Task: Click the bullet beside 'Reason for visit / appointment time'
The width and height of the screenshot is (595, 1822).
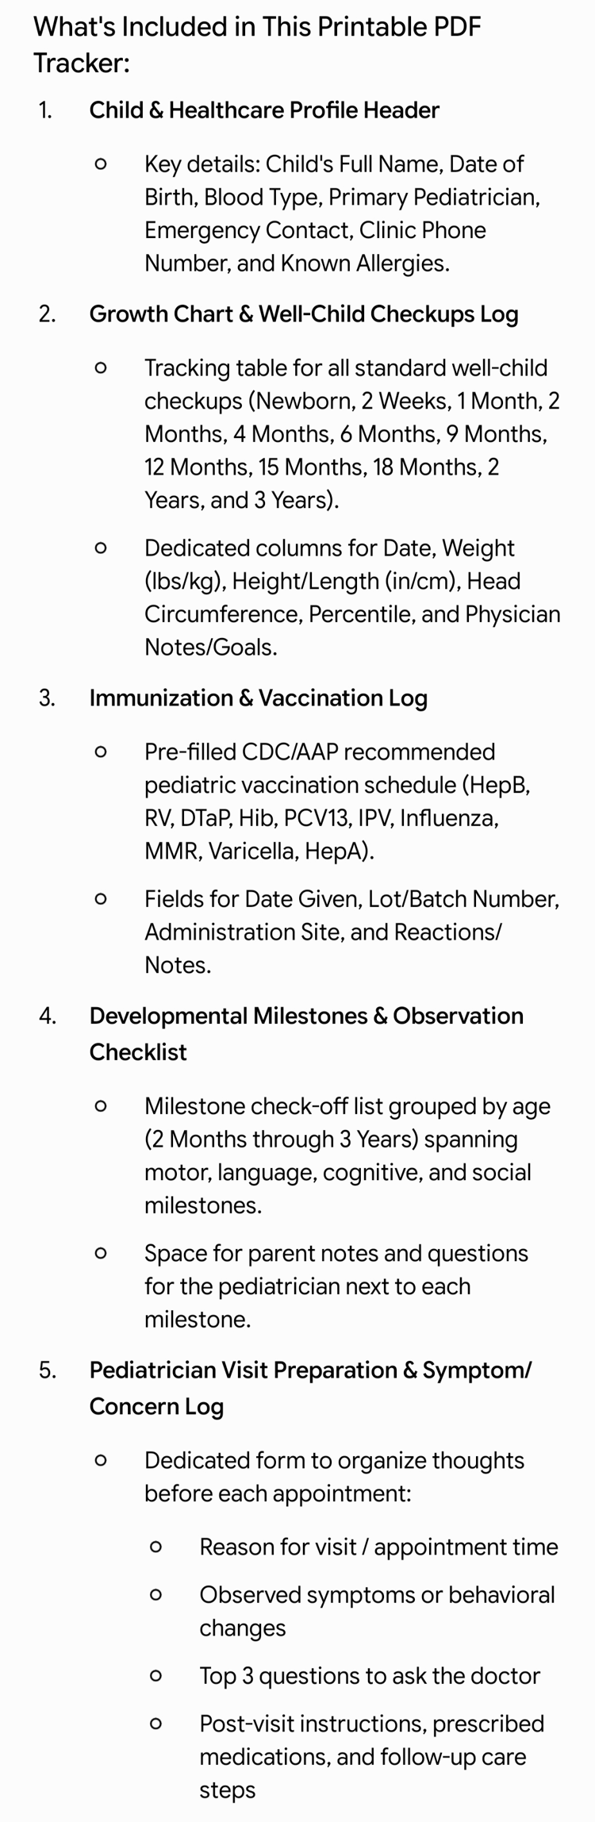Action: pos(155,1547)
